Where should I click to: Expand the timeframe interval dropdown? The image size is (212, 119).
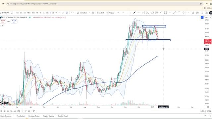point(59,13)
